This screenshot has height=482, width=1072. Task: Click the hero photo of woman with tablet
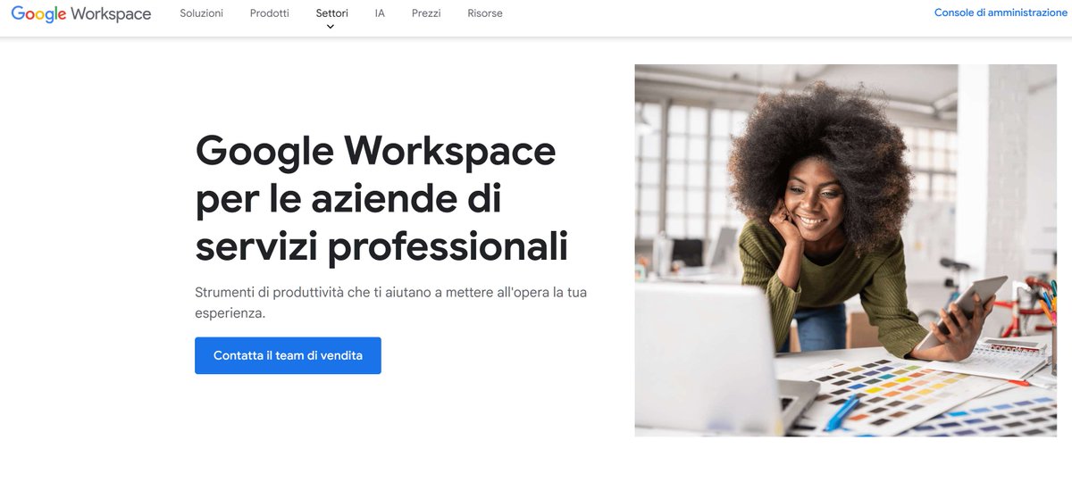click(x=846, y=250)
